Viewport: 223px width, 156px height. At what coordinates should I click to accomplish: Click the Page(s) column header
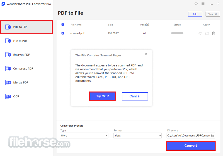pyautogui.click(x=144, y=25)
